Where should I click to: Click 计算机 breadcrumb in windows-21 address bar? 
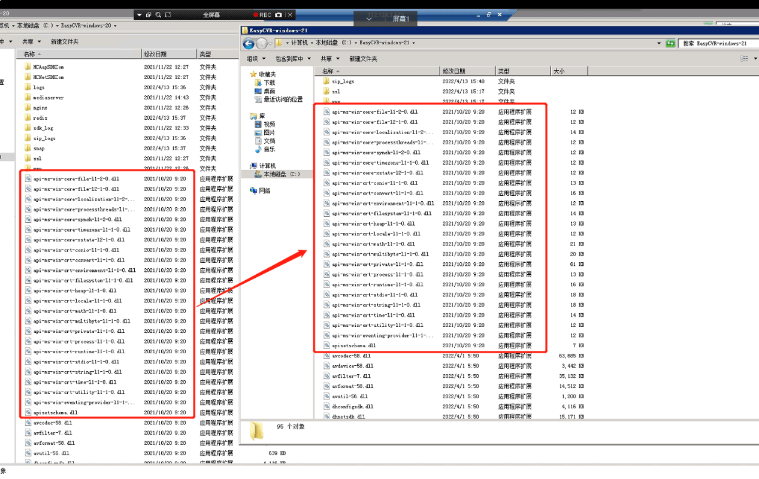[x=299, y=43]
